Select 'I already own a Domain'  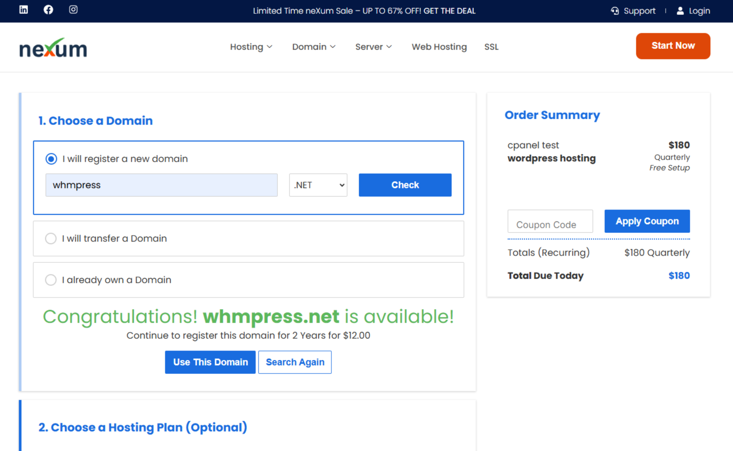tap(51, 280)
